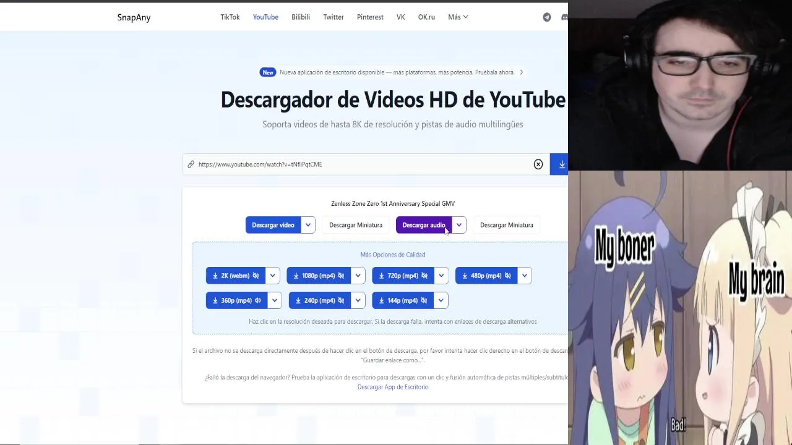Open OK.ru downloader page
The height and width of the screenshot is (445, 792).
(x=426, y=17)
